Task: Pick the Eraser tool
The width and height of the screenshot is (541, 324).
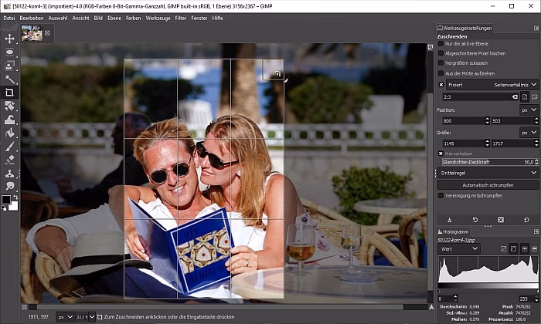Action: tap(11, 159)
